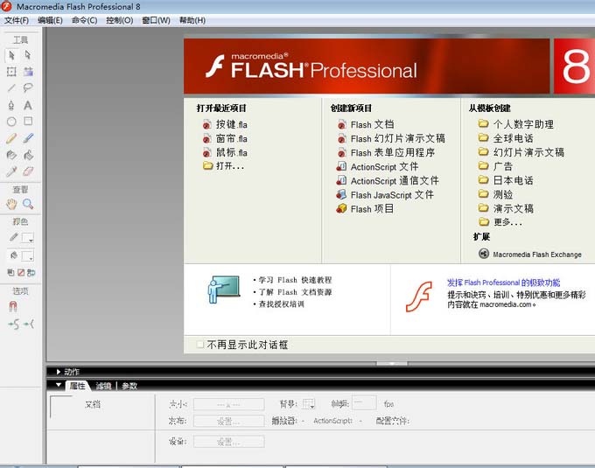Viewport: 595px width, 468px height.
Task: Collapse the 属性 properties panel arrow
Action: pos(59,385)
